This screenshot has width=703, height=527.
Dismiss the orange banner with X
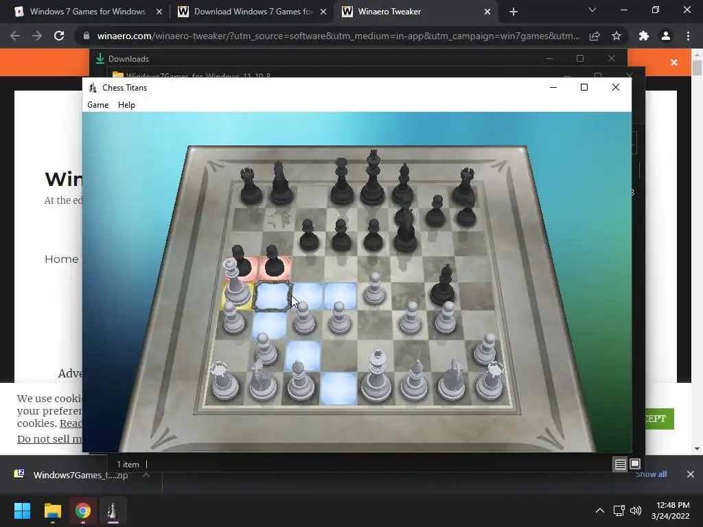coord(674,62)
